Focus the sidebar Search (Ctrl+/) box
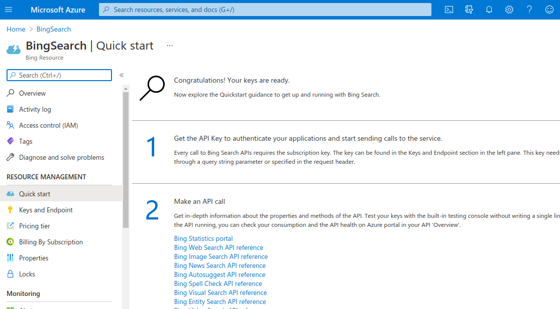The width and height of the screenshot is (560, 309). coord(59,75)
